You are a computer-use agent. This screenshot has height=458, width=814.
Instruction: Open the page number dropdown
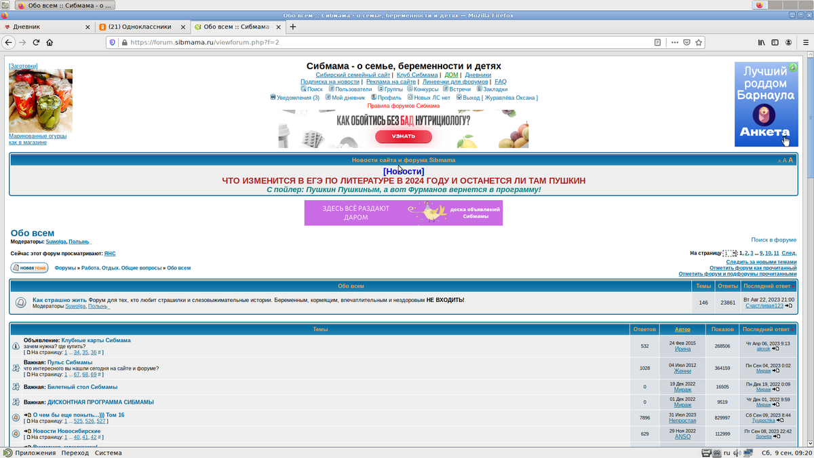730,253
